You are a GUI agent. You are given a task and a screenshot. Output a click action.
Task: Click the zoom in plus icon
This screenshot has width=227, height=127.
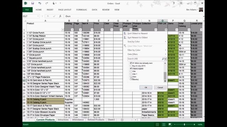(194, 125)
